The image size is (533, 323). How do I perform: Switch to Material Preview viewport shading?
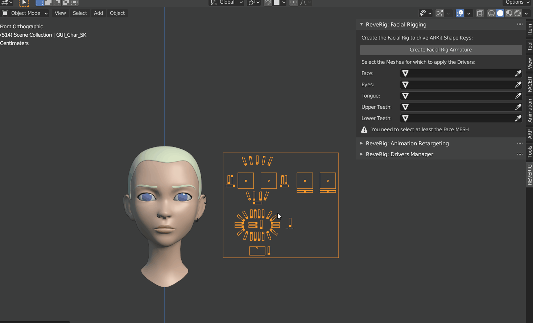point(509,13)
